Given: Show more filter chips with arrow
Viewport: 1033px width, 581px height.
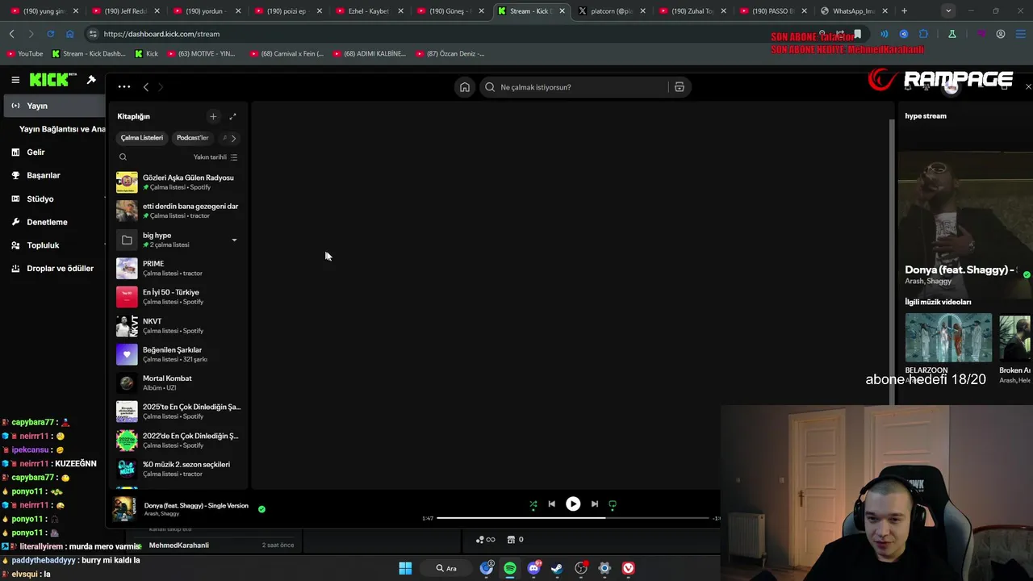Looking at the screenshot, I should [x=233, y=138].
